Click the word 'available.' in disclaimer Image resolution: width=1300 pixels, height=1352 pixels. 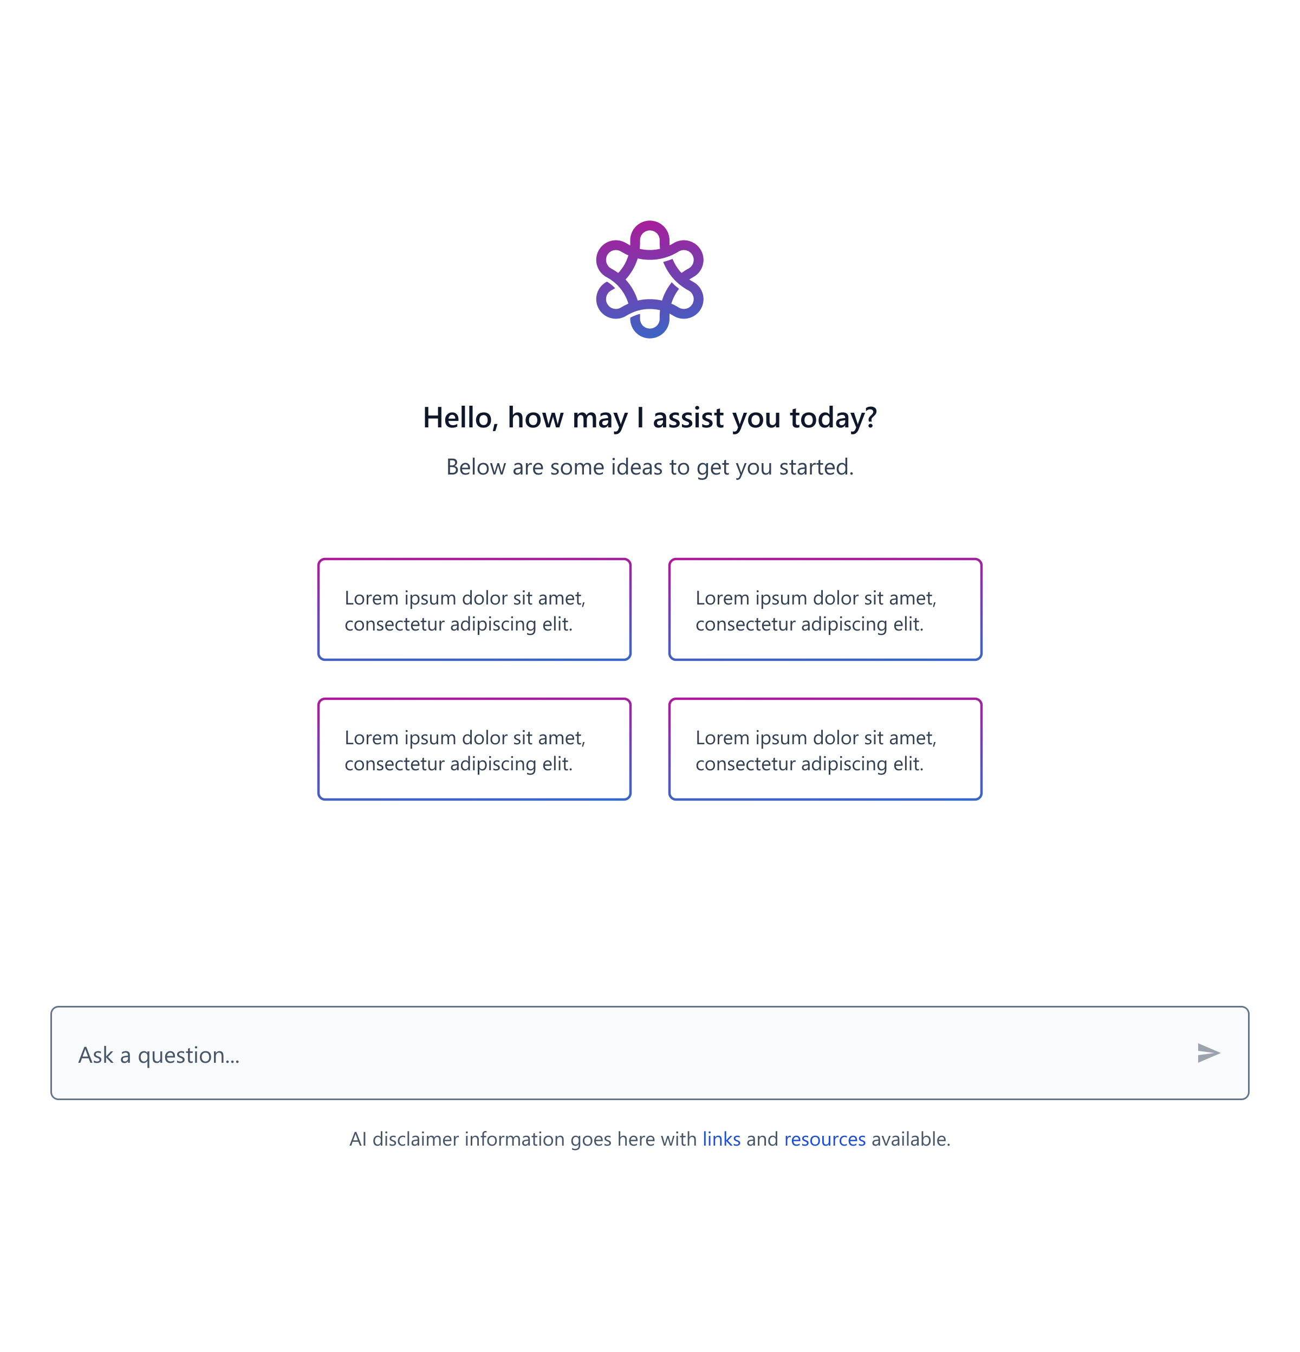(911, 1139)
